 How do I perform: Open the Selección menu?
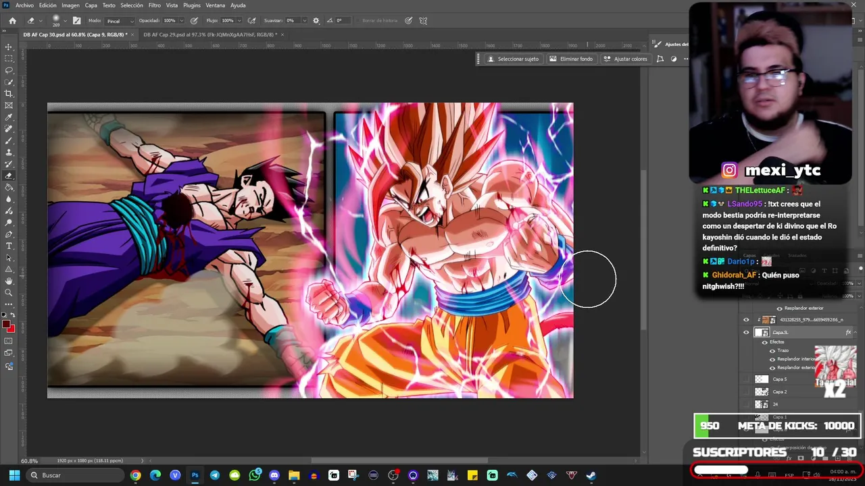pyautogui.click(x=132, y=5)
